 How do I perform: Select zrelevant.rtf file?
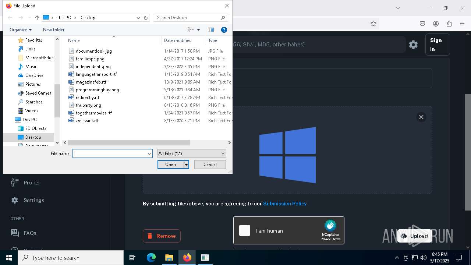[87, 121]
